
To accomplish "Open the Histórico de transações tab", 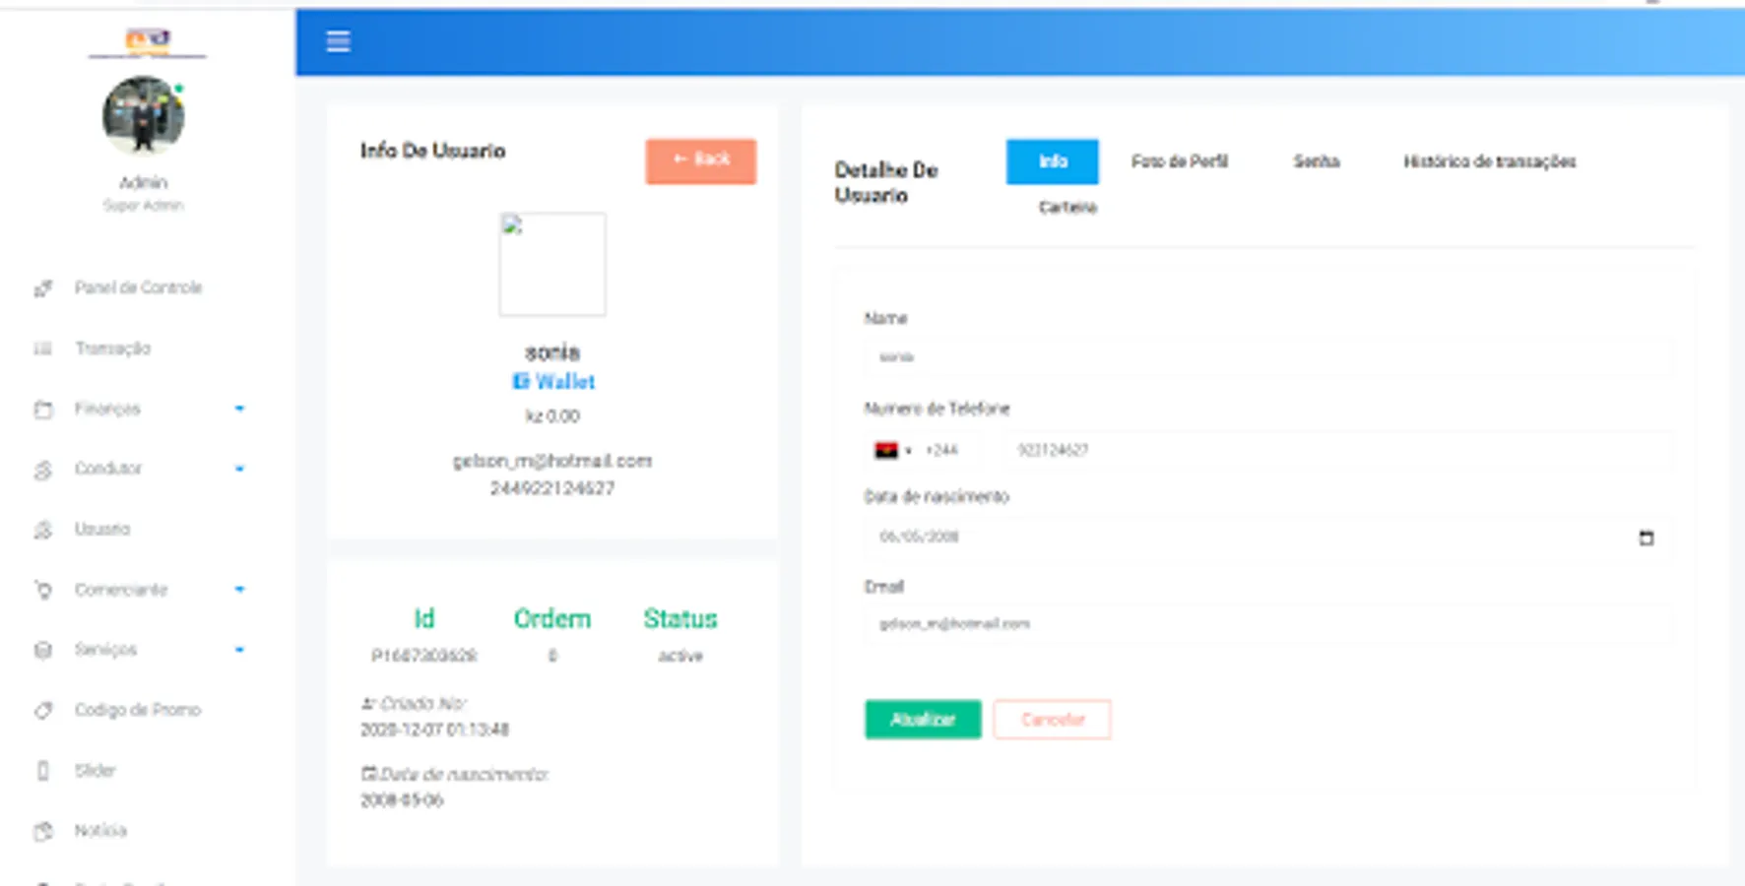I will coord(1489,161).
